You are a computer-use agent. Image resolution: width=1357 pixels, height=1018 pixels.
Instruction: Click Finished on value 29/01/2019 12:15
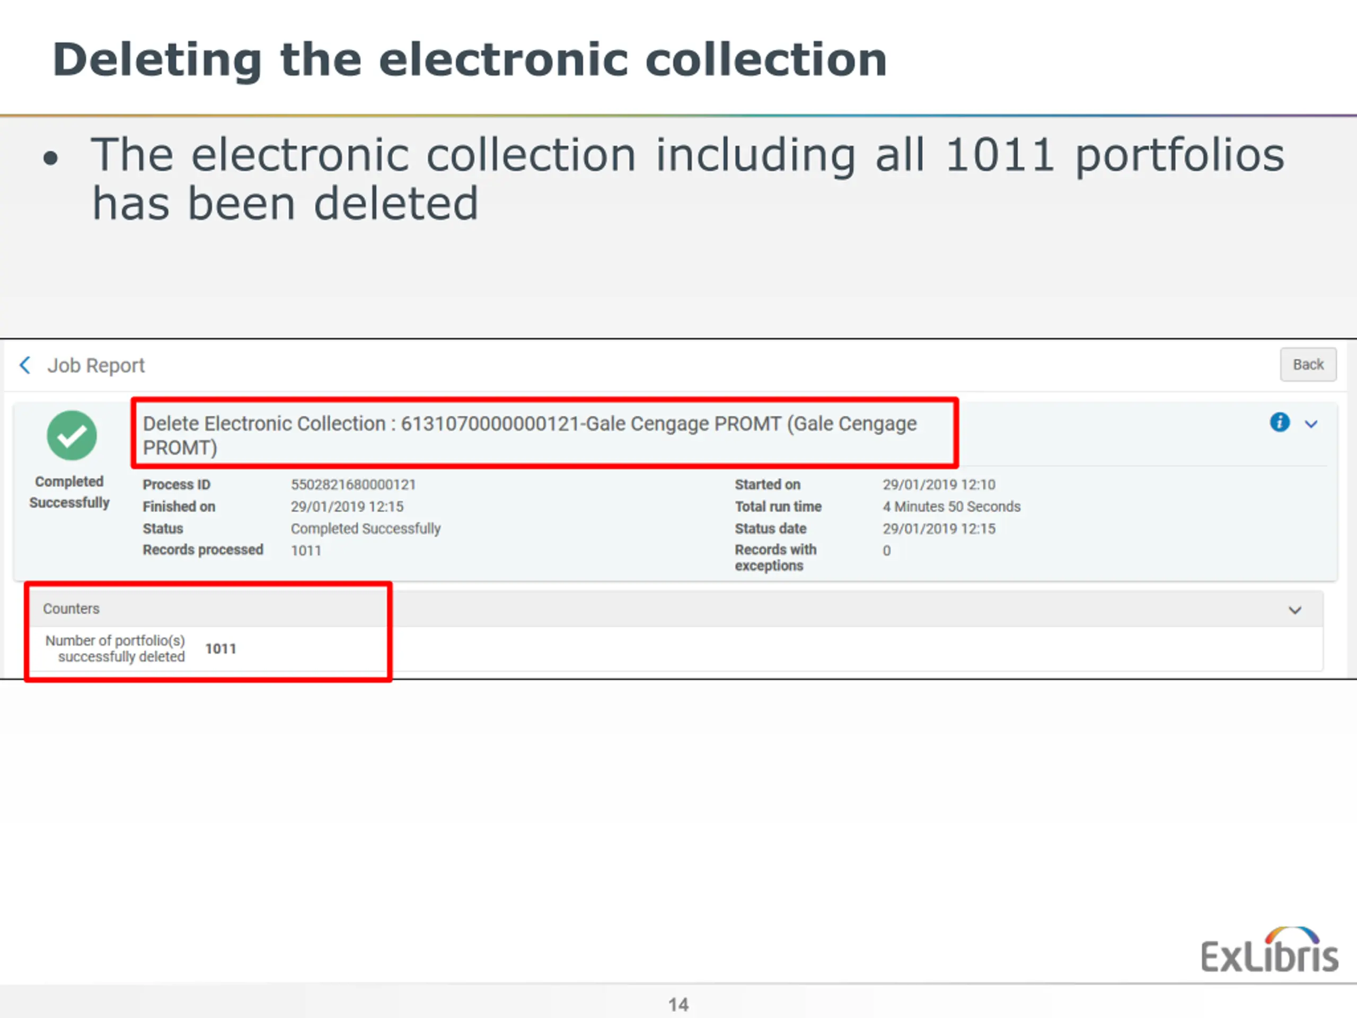(x=347, y=507)
